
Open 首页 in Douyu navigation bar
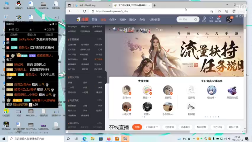click(94, 20)
